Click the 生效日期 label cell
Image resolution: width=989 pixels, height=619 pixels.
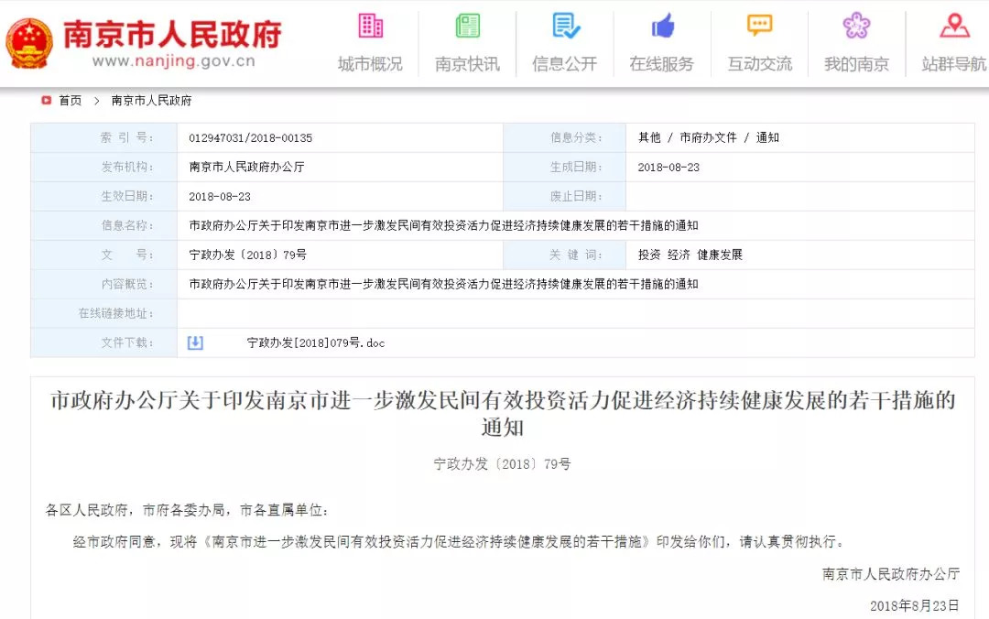click(103, 196)
